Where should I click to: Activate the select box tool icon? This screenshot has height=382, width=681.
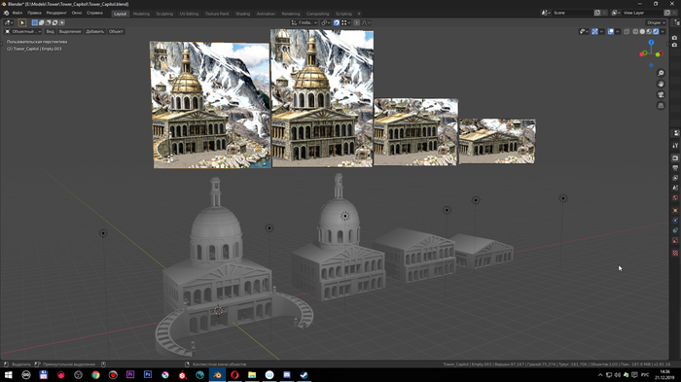pyautogui.click(x=22, y=22)
